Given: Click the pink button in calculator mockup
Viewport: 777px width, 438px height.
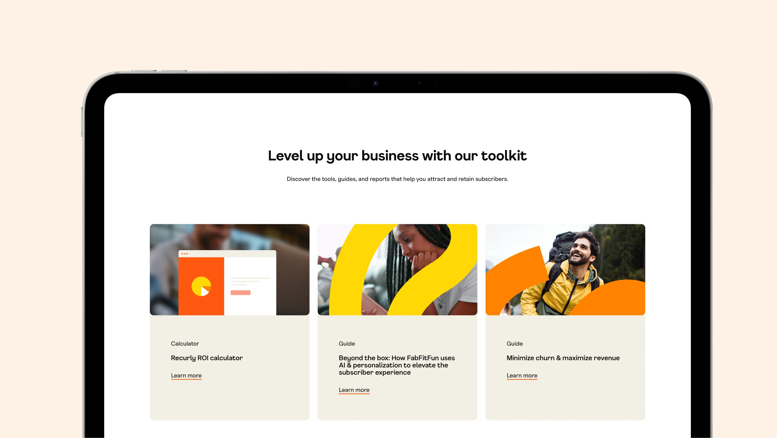Looking at the screenshot, I should (x=240, y=292).
